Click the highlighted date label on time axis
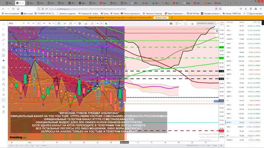 [x=125, y=142]
